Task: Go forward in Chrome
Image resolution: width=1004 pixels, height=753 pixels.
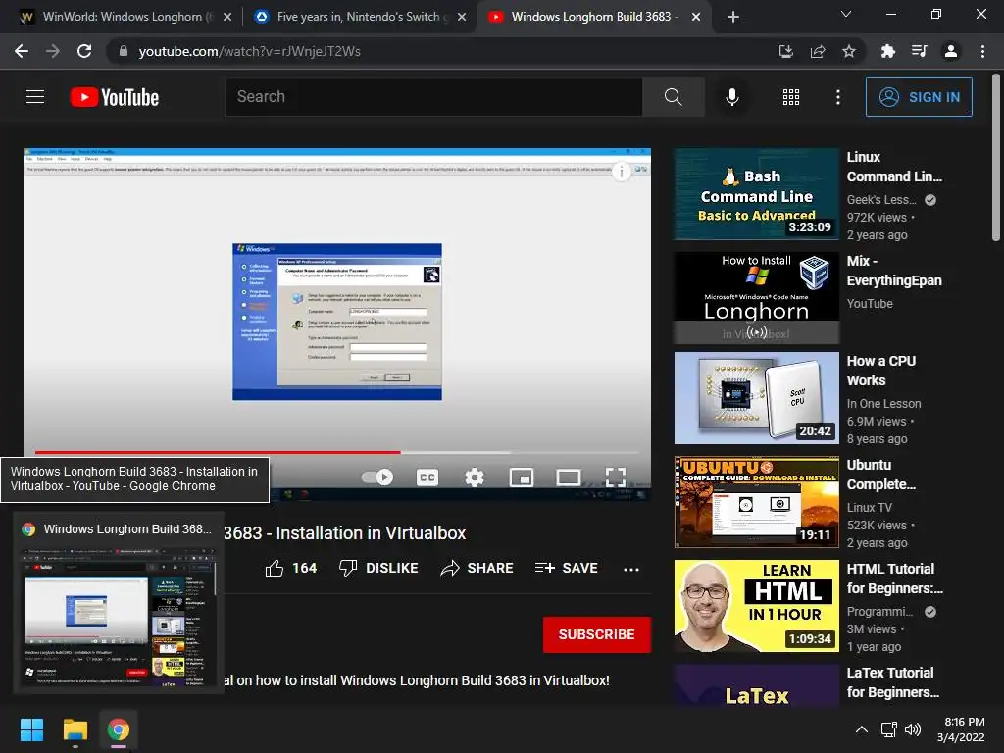Action: pos(53,51)
